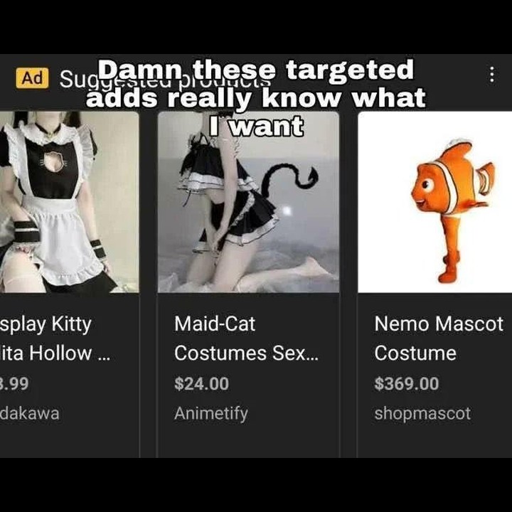Click the Kitty Hollow product title
This screenshot has height=512, width=512.
55,338
